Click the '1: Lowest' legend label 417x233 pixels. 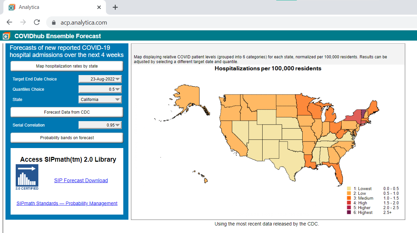coord(363,189)
